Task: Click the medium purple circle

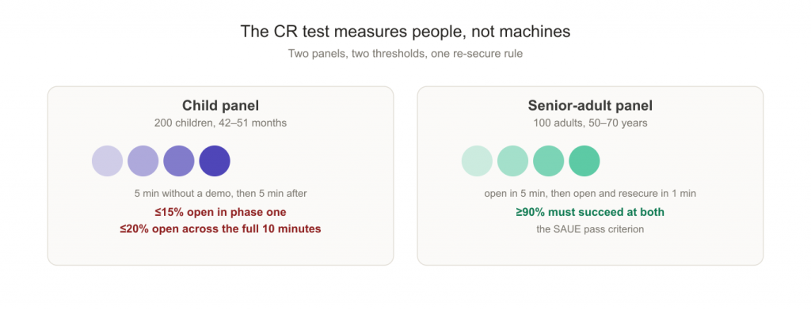Action: pyautogui.click(x=179, y=161)
